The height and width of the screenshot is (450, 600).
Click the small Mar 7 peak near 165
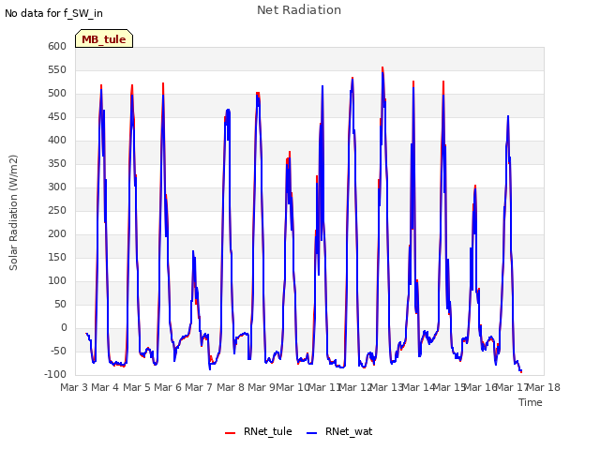(193, 251)
